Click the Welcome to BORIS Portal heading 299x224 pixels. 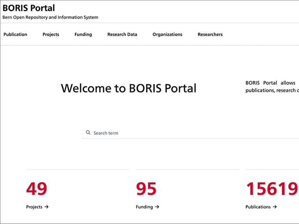tap(128, 88)
